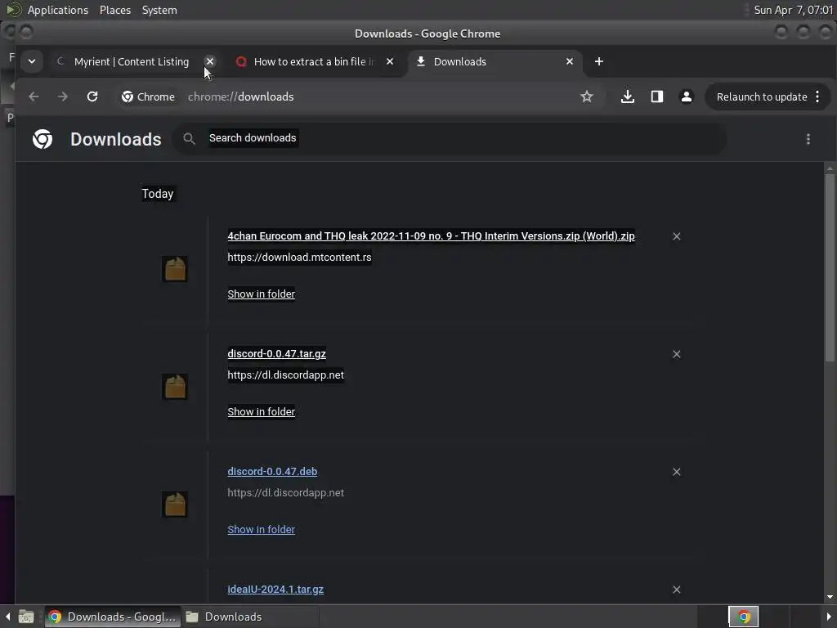The image size is (837, 628).
Task: Expand the tab search dropdown
Action: click(x=32, y=61)
